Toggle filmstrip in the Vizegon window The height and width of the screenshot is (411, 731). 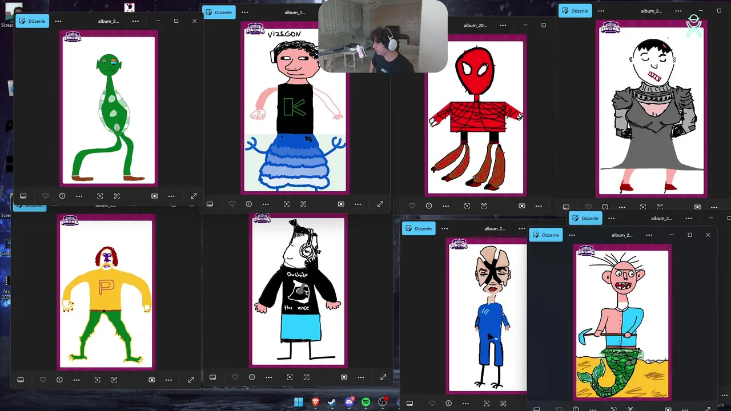210,204
